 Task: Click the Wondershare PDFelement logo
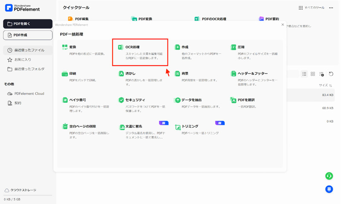coord(22,8)
